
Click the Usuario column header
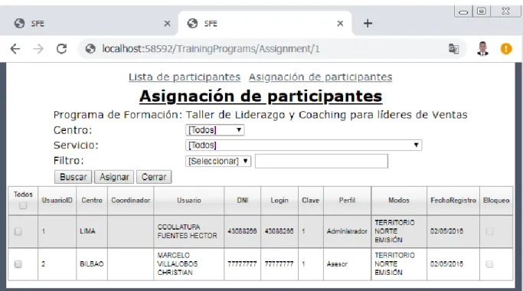pos(189,200)
